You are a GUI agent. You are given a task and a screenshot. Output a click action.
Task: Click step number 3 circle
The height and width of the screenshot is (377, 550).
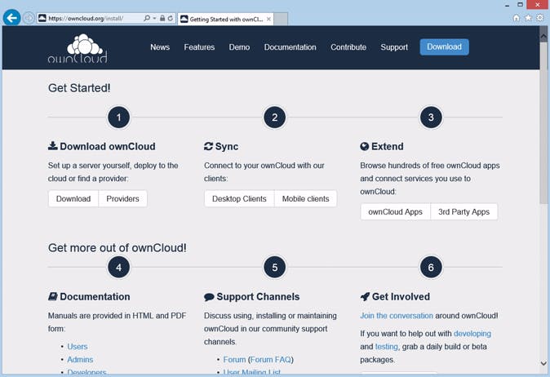pos(431,118)
